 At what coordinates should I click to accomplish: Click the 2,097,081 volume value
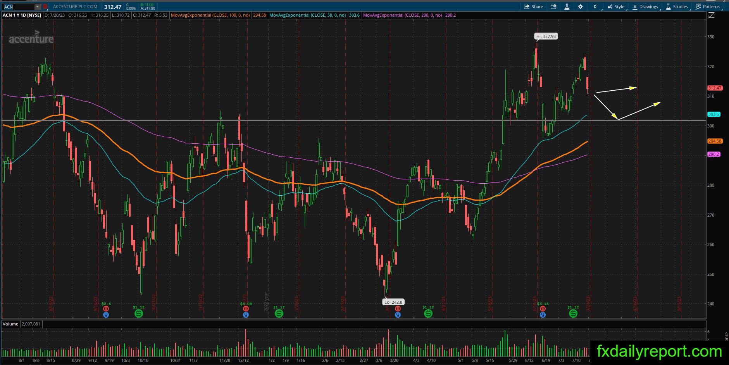tap(30, 324)
